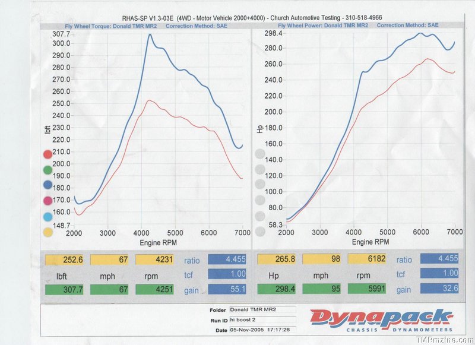Click the yellow 265.8 Hp value

276,259
